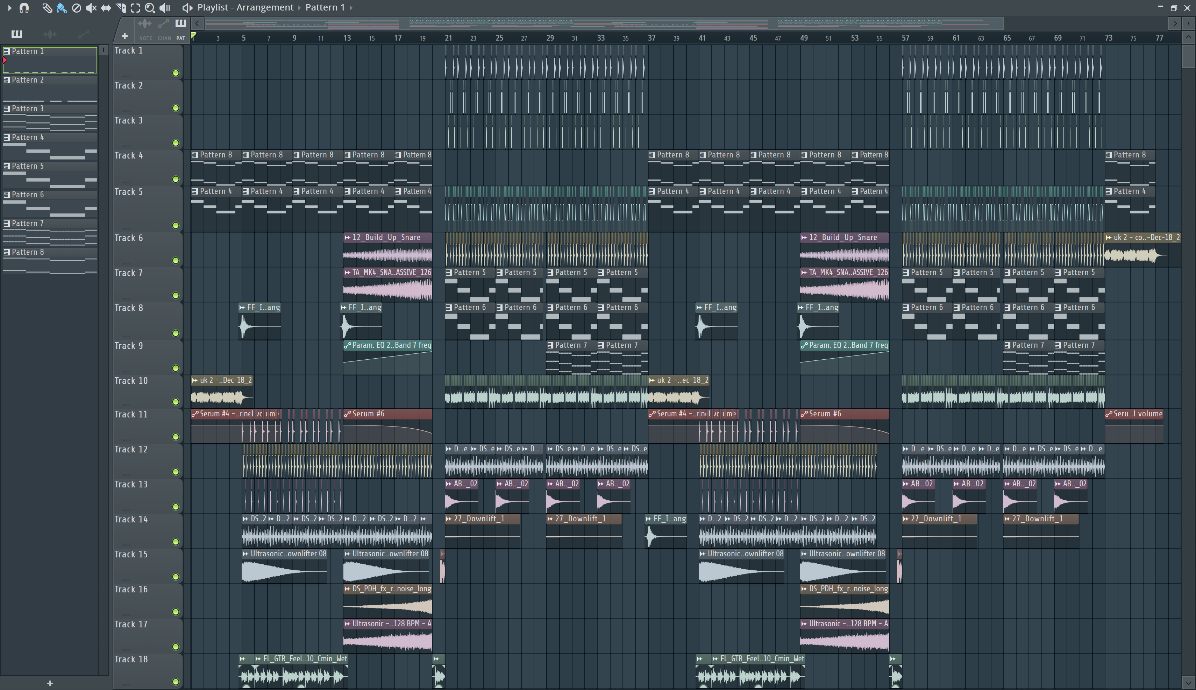The width and height of the screenshot is (1196, 690).
Task: Select the Select tool
Action: click(x=135, y=8)
